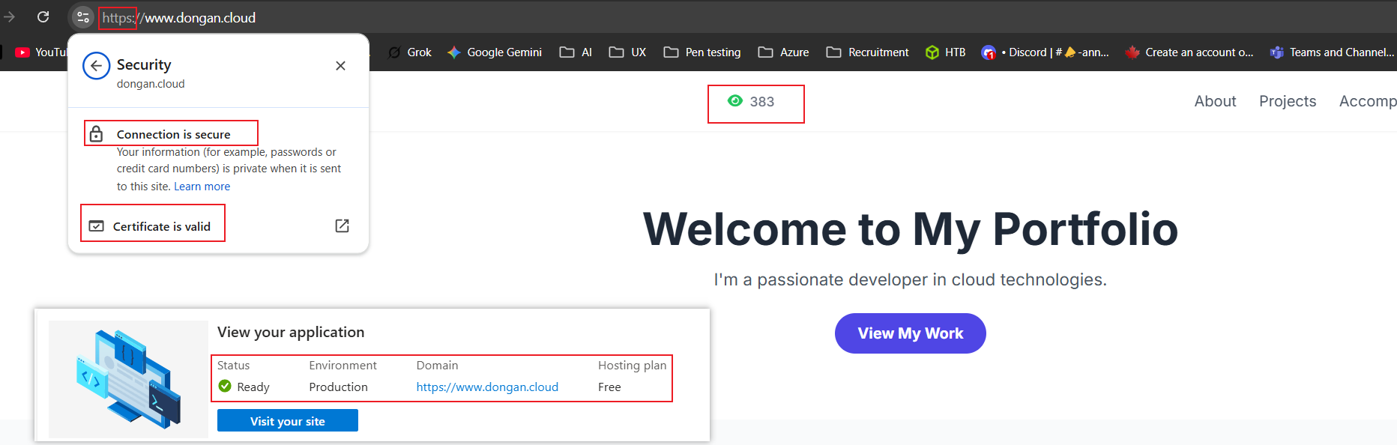Open the Google Gemini bookmark

pos(494,52)
